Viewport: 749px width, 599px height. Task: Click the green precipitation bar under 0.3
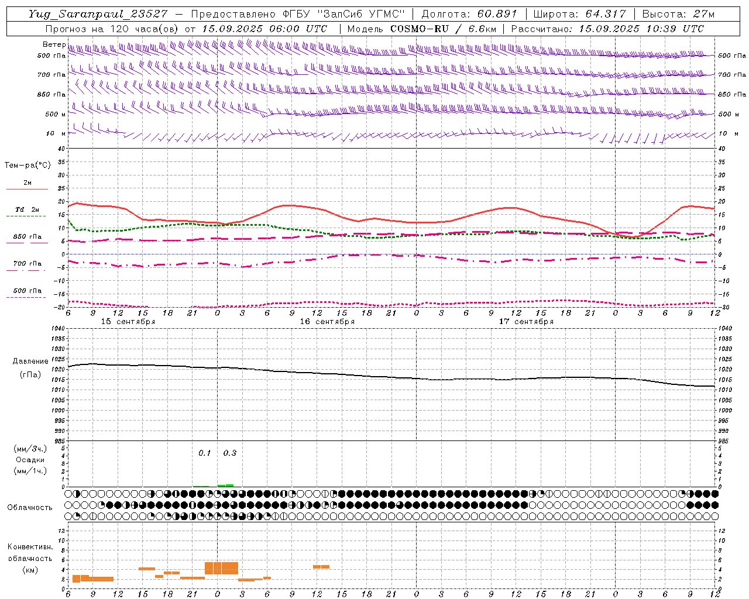[x=226, y=485]
